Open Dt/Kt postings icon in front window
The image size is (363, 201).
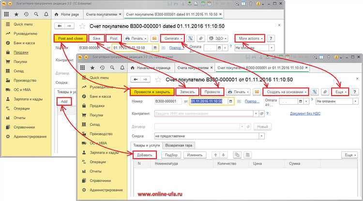click(x=315, y=92)
